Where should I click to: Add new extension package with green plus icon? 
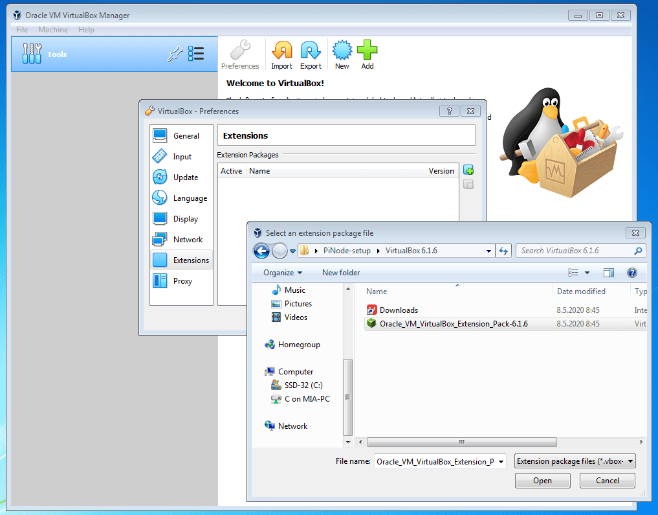tap(468, 170)
